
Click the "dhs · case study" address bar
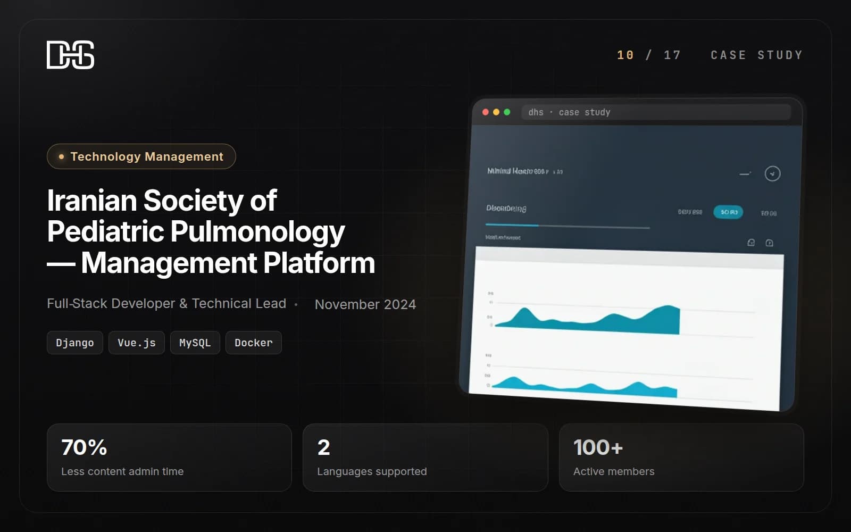click(656, 112)
